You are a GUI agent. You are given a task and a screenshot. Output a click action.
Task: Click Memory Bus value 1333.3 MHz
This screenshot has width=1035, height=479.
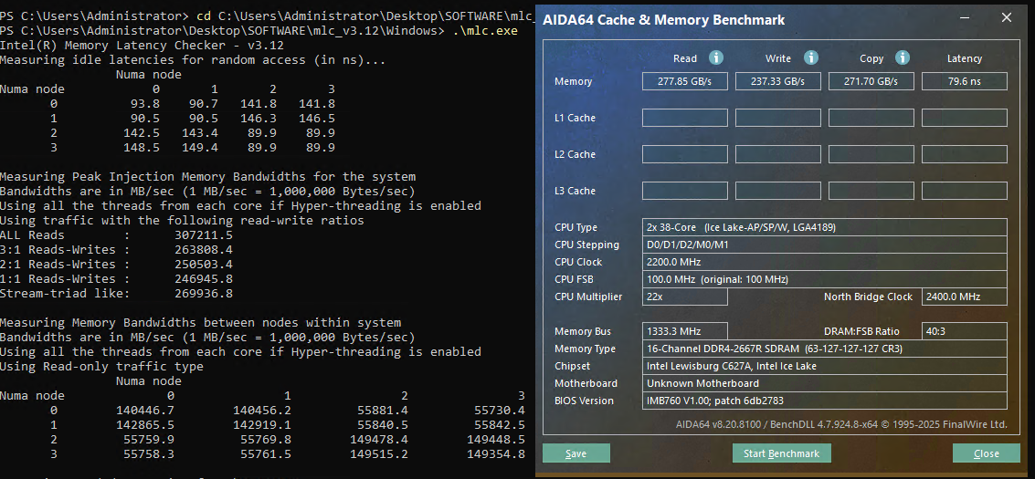685,331
